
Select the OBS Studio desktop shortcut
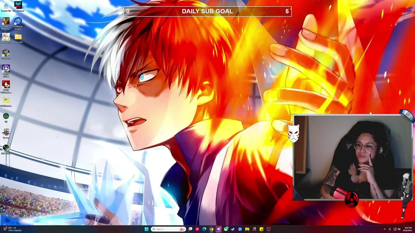pos(6,149)
